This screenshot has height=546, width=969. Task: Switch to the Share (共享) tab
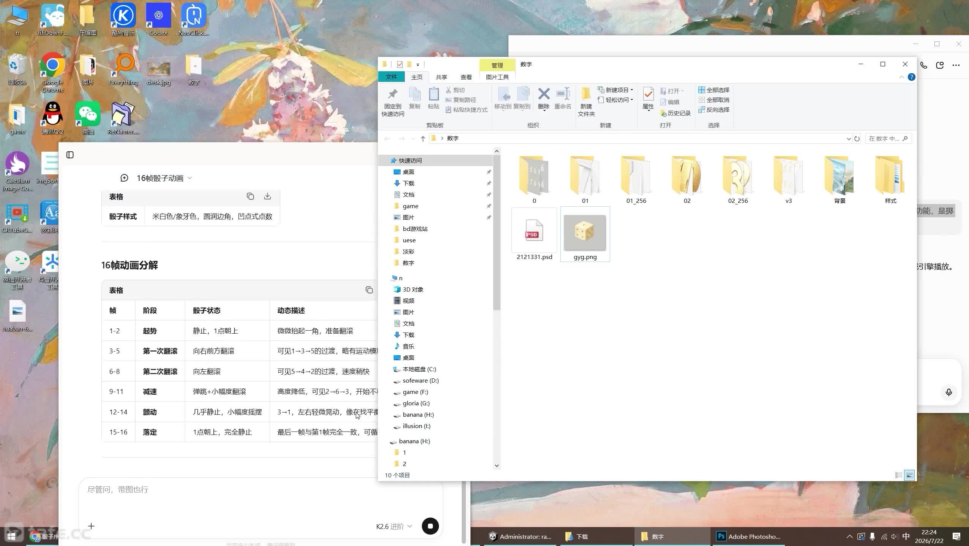(x=441, y=77)
